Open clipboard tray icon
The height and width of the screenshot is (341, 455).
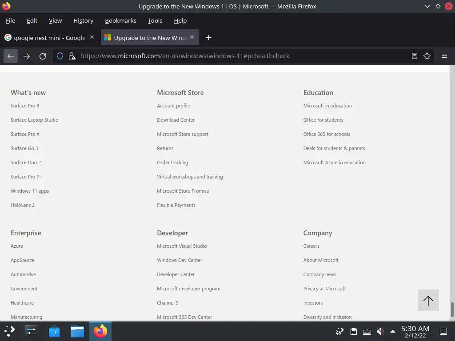tap(353, 331)
